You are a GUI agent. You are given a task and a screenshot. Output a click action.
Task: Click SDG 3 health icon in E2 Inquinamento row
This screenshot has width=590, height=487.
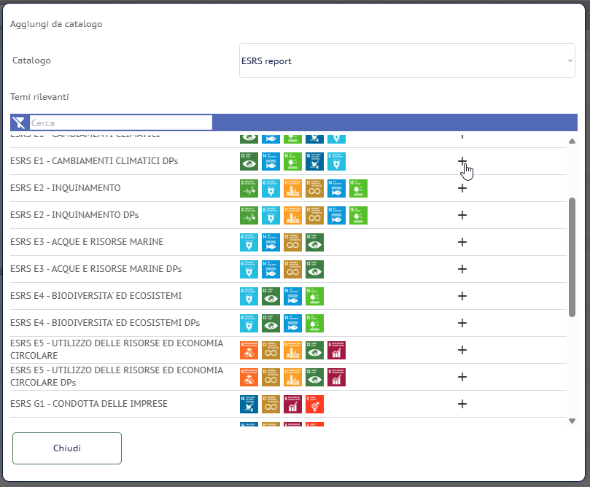point(249,188)
